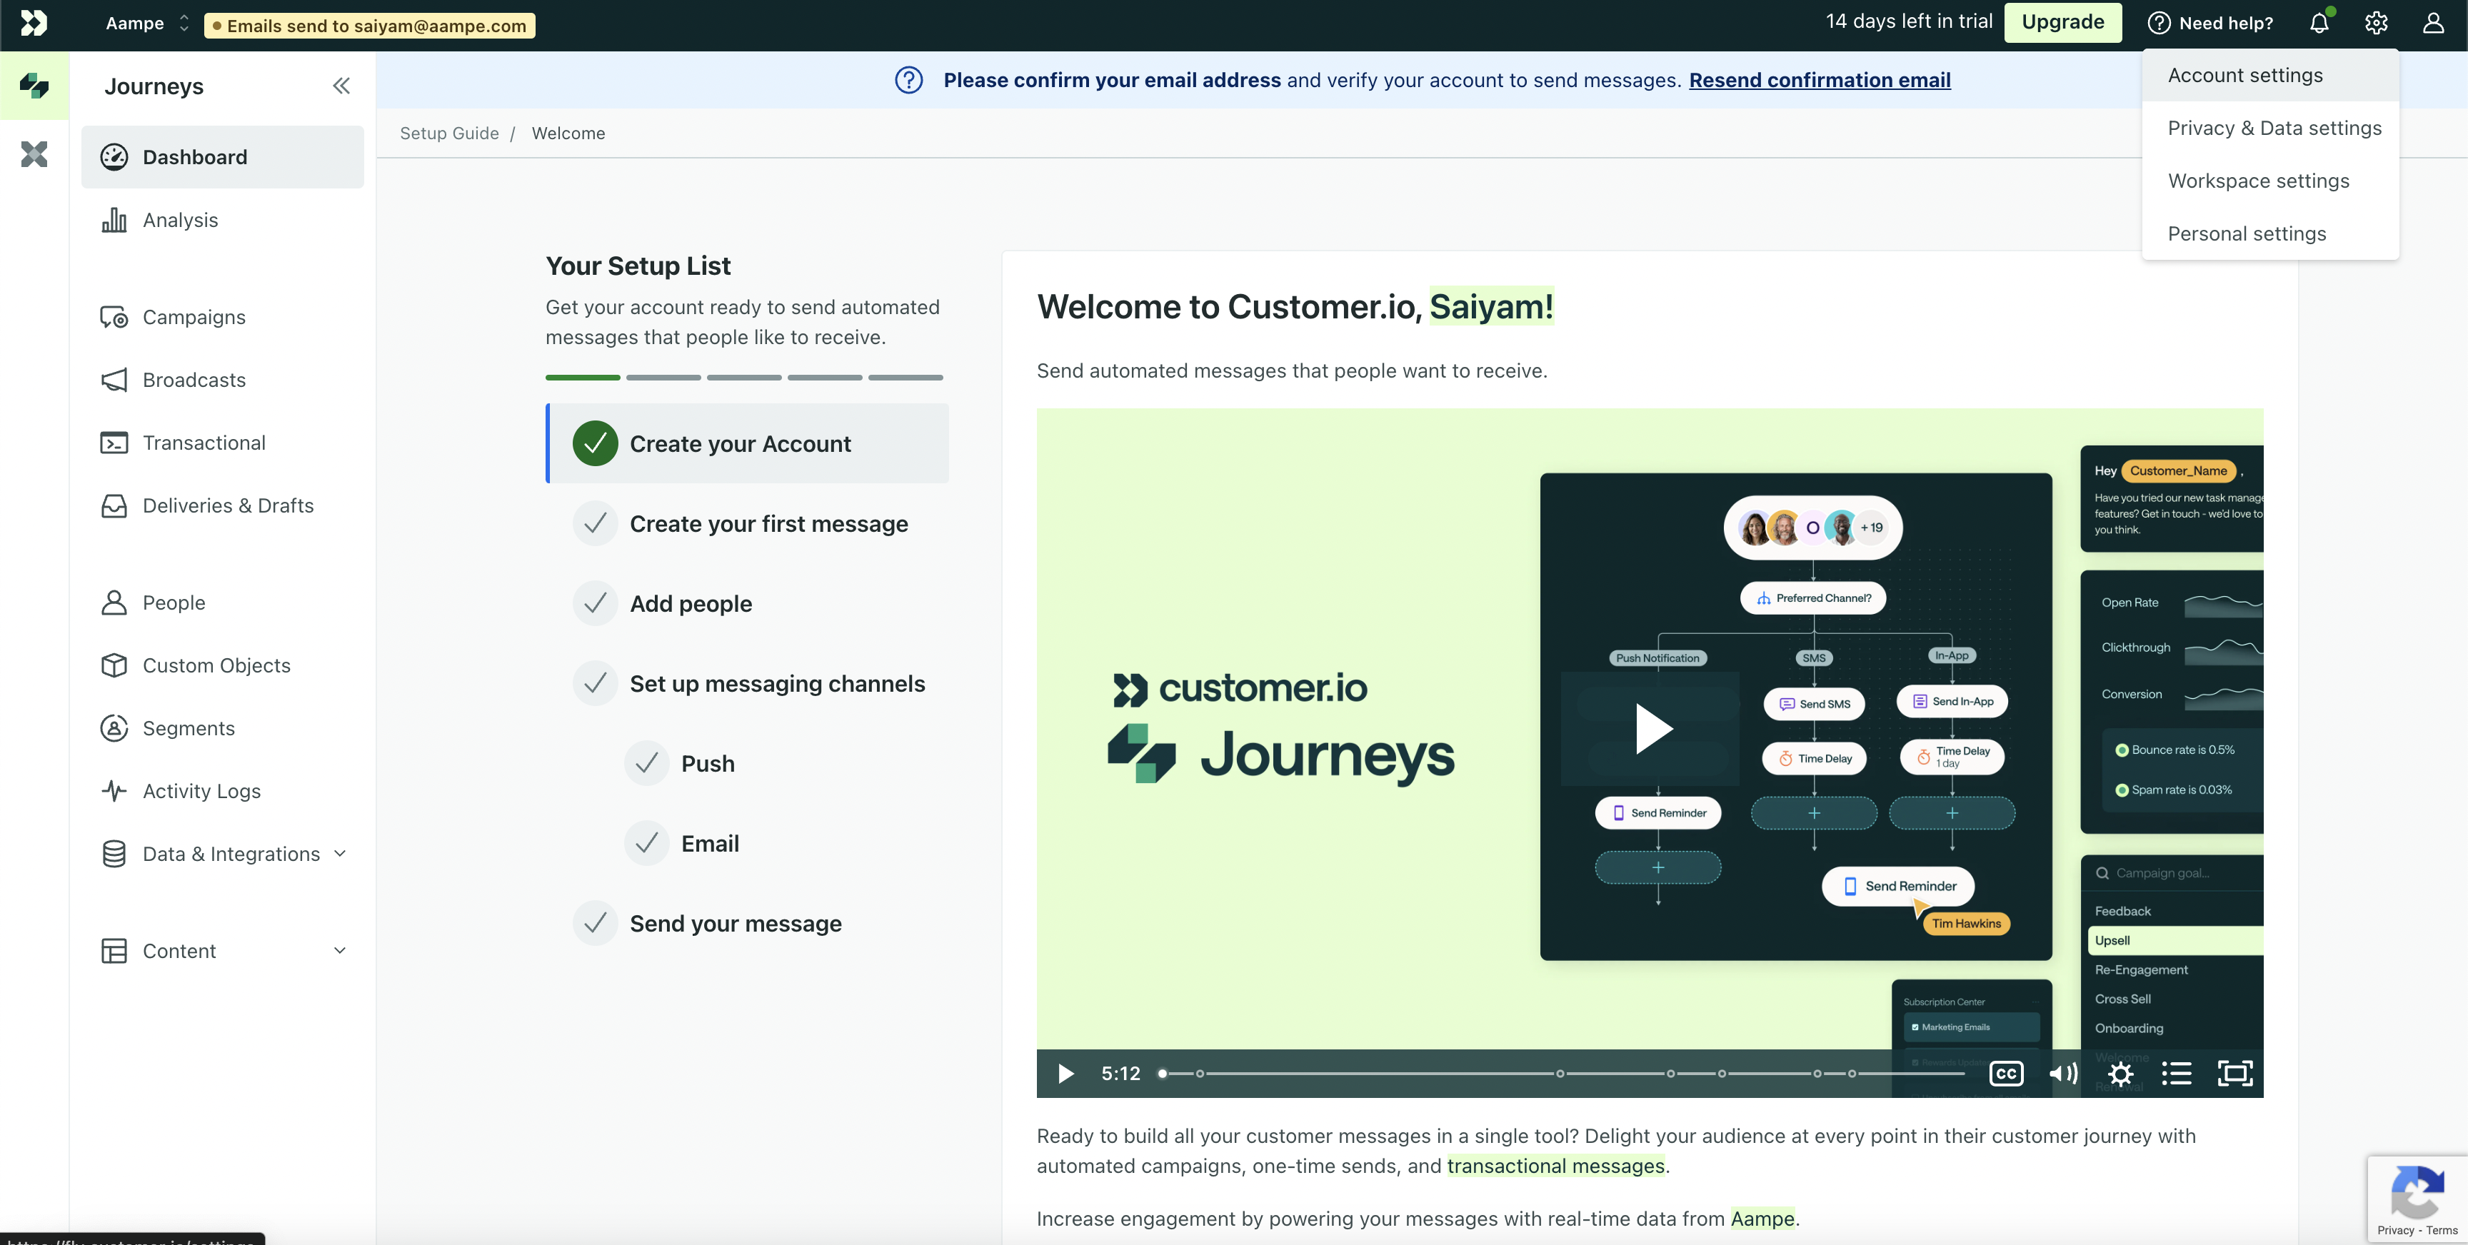Open the settings gear icon

[x=2376, y=23]
